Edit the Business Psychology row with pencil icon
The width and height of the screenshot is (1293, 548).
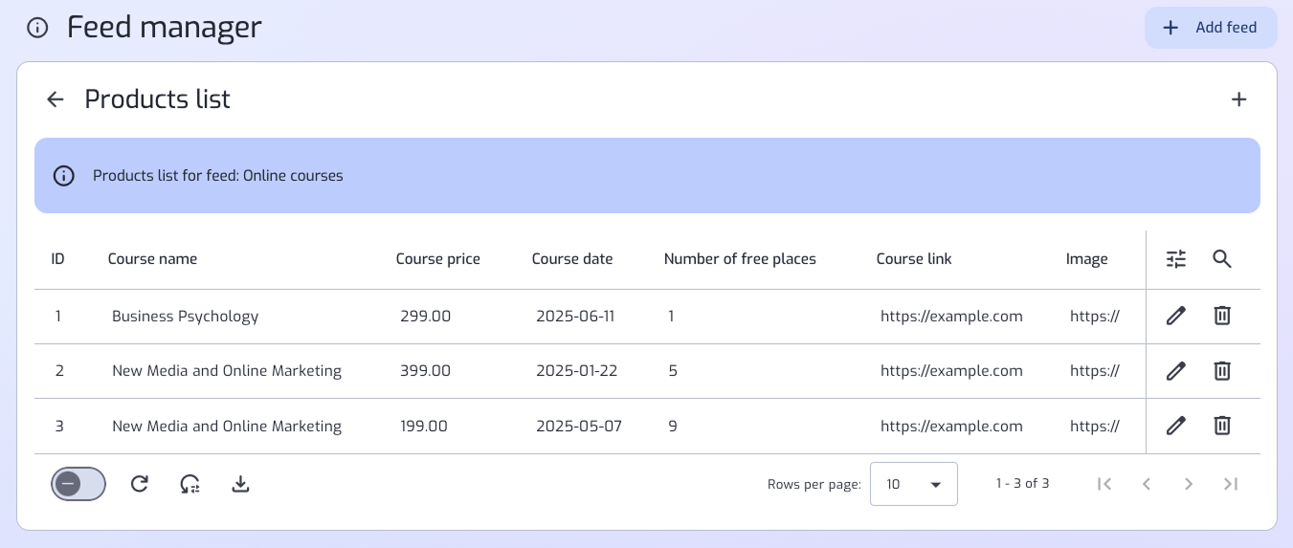[1176, 316]
